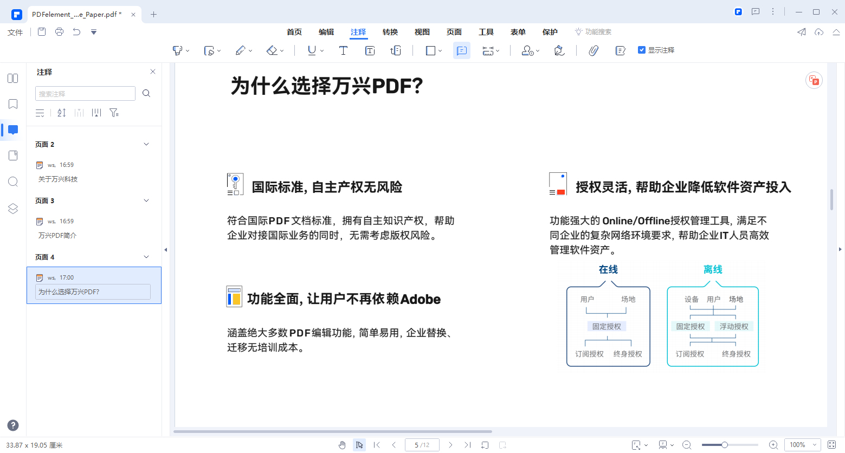The width and height of the screenshot is (845, 453).
Task: Open the annotation filter icon
Action: pos(114,113)
